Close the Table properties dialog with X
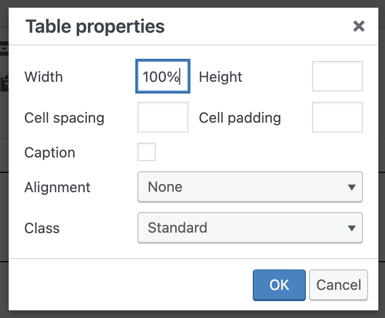This screenshot has height=318, width=385. [x=359, y=26]
